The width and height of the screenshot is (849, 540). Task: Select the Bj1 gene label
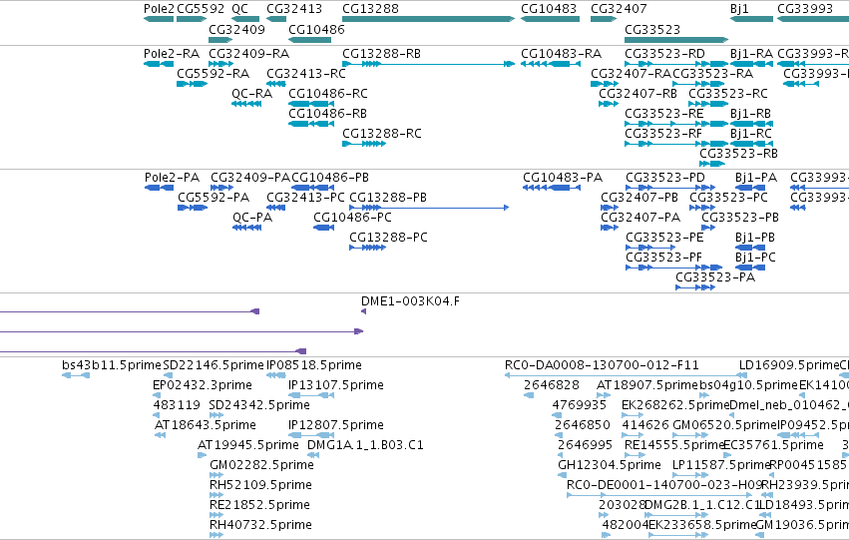[739, 9]
